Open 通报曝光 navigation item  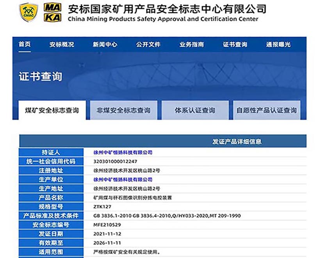[278, 44]
